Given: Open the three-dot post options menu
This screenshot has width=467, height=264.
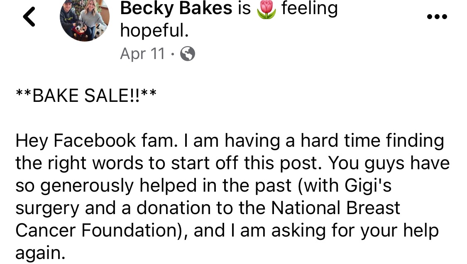Looking at the screenshot, I should (437, 17).
